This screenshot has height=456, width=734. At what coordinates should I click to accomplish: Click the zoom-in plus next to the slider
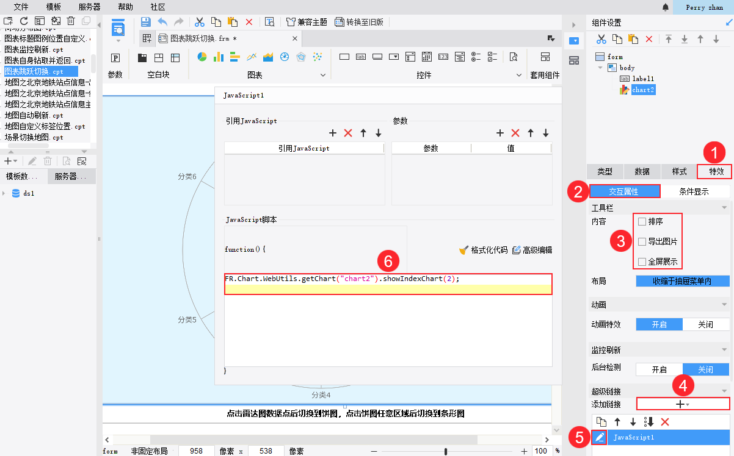[x=524, y=451]
